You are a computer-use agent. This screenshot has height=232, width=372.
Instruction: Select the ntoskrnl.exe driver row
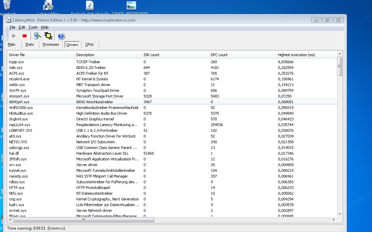[x=172, y=79]
